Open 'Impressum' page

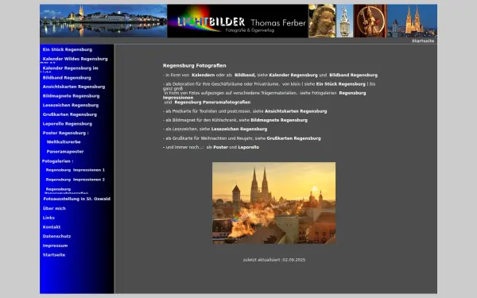click(x=55, y=246)
